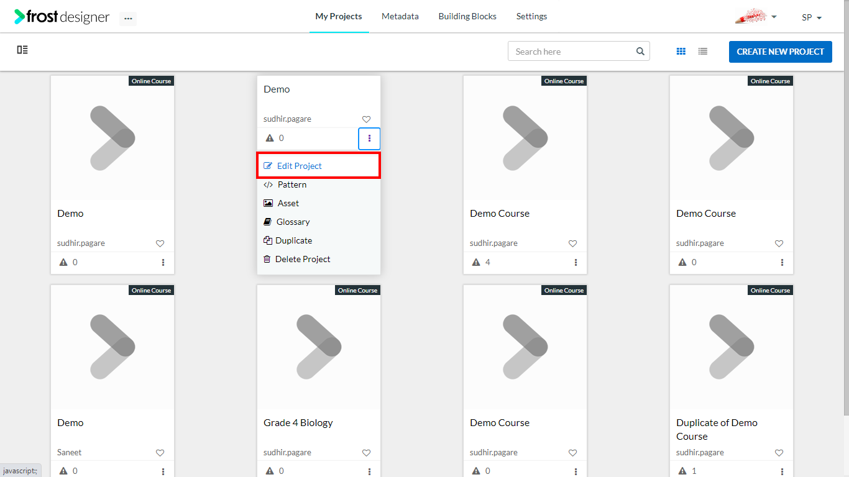Choose Edit Project from the open menu
Screen dimensions: 849x477
(x=318, y=166)
